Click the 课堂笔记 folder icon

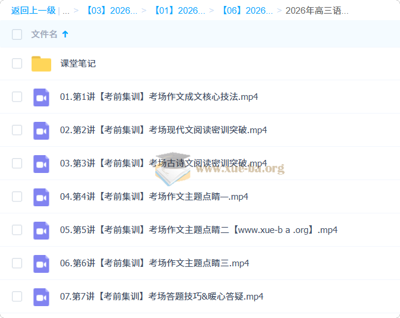coord(41,64)
